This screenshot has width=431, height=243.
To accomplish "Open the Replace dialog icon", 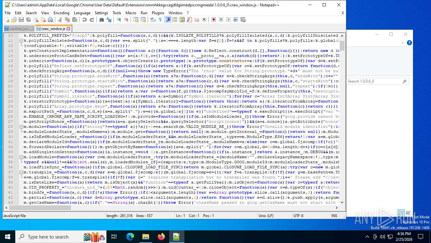I will click(x=109, y=20).
